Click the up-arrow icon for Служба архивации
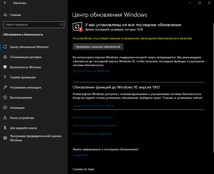 (x=5, y=77)
